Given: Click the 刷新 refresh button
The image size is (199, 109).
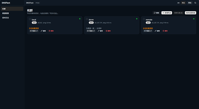Looking at the screenshot, I should [156, 13].
